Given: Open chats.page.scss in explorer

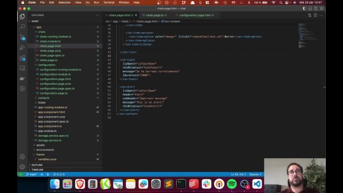Looking at the screenshot, I should pos(50,50).
